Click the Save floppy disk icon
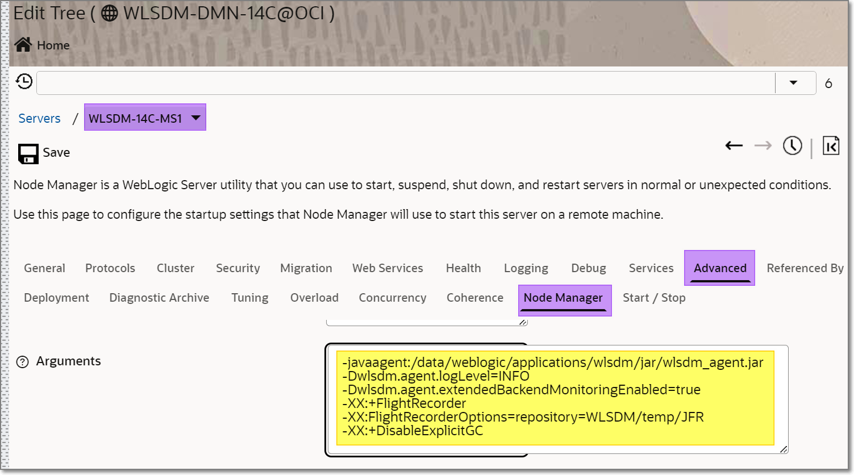854x475 pixels. (x=28, y=153)
